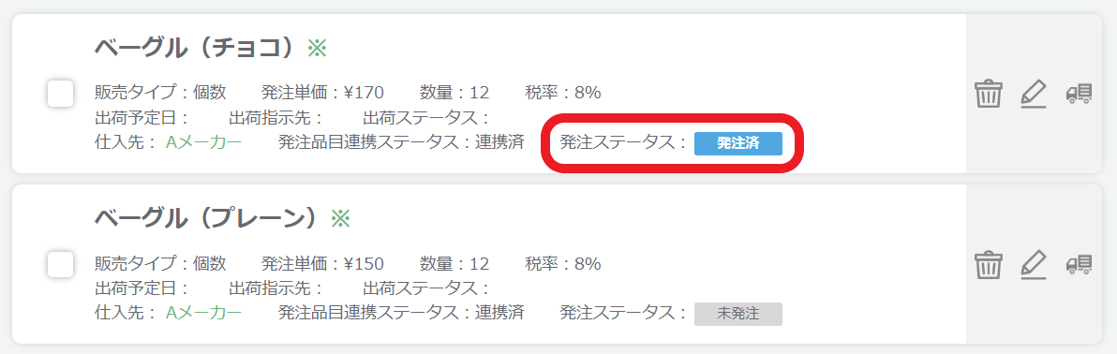The width and height of the screenshot is (1117, 354).
Task: Select the ベーグル（チョコ） item title
Action: [195, 49]
